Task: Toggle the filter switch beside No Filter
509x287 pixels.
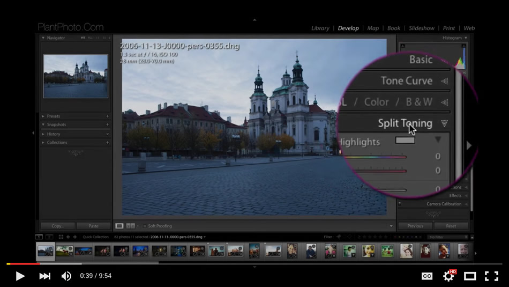Action: (x=472, y=237)
